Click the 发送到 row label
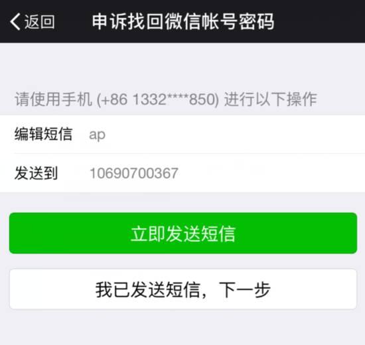Screen dimensions: 365x345 (x=36, y=173)
